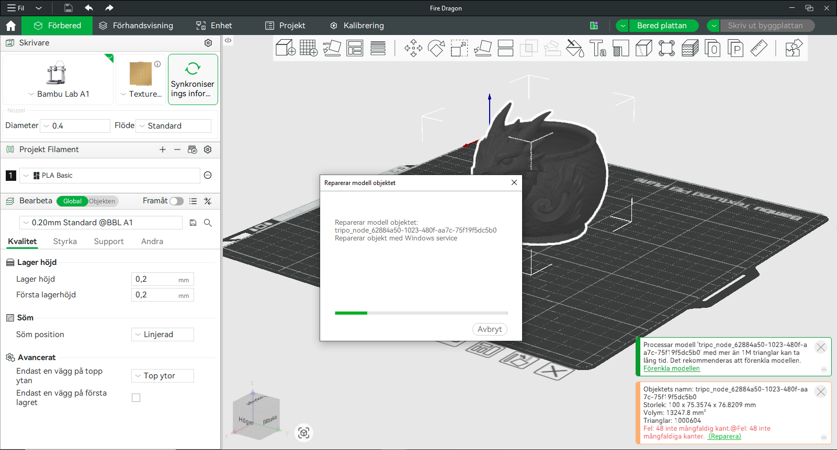
Task: Click the fit view icon at viewport bottom
Action: (x=304, y=433)
